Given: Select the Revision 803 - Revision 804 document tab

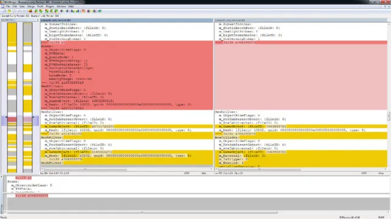Looking at the screenshot, I should click(30, 16).
